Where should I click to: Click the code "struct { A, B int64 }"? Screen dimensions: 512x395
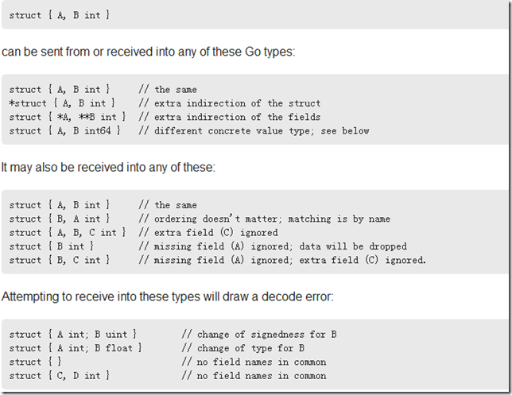coord(64,130)
